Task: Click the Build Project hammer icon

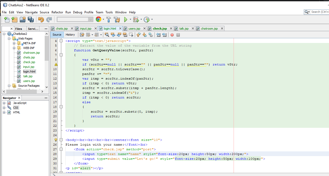Action: [x=109, y=19]
